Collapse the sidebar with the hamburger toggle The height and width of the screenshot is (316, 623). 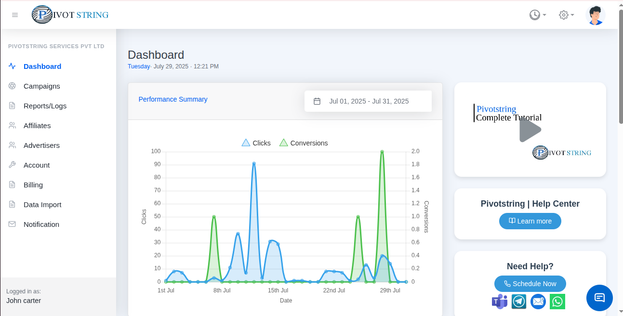[15, 15]
